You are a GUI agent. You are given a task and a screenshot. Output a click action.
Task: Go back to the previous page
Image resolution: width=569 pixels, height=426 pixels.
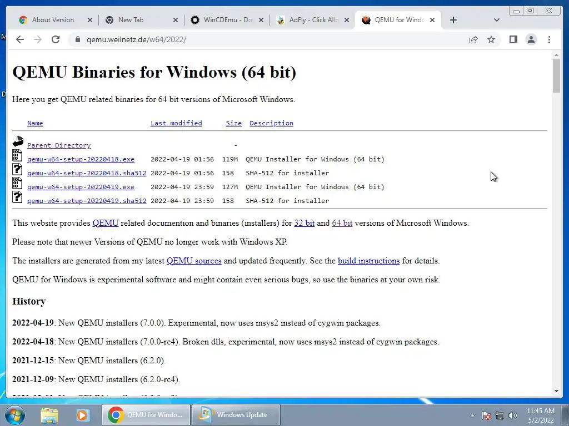point(20,39)
